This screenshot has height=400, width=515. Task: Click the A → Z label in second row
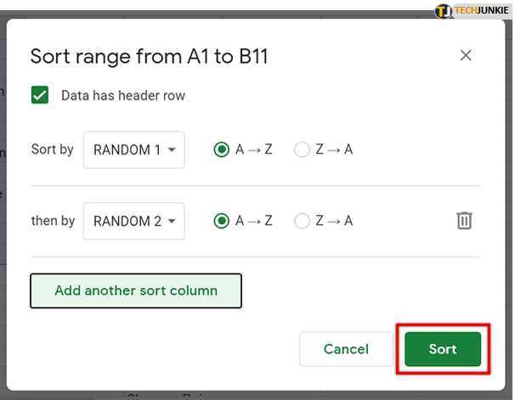pyautogui.click(x=254, y=221)
